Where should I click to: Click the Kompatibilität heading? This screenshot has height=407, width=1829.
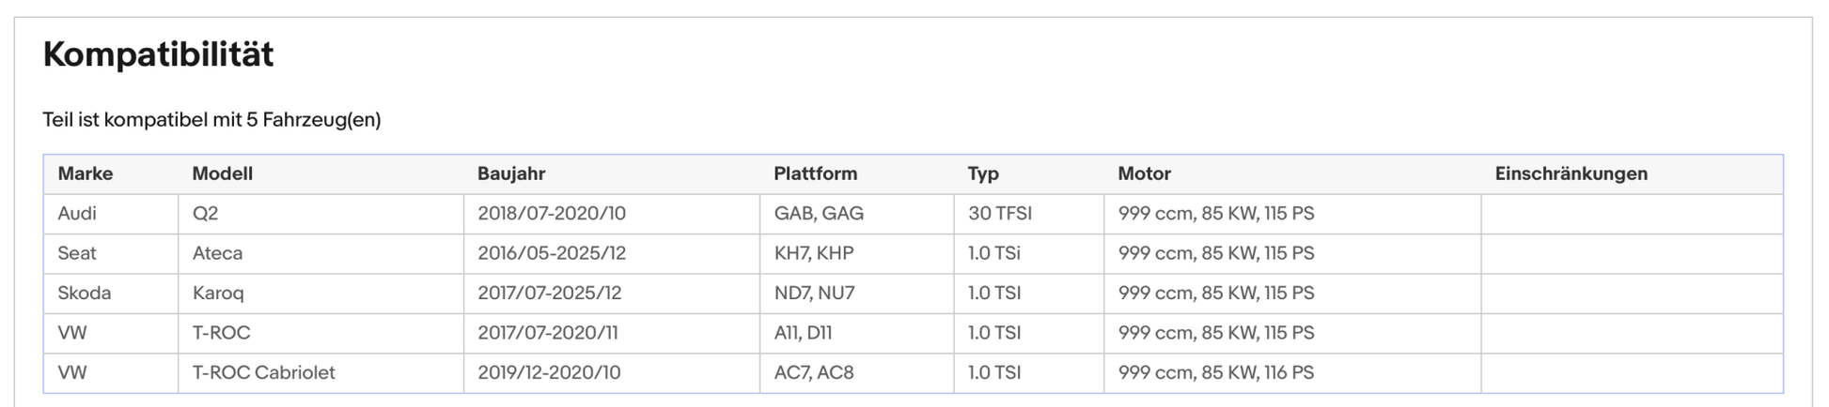click(x=158, y=54)
